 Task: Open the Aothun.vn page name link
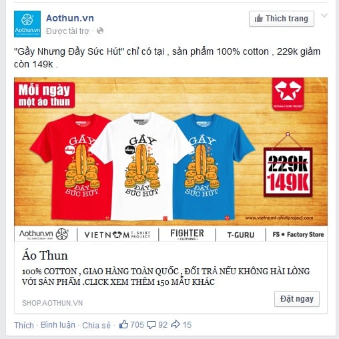click(70, 18)
